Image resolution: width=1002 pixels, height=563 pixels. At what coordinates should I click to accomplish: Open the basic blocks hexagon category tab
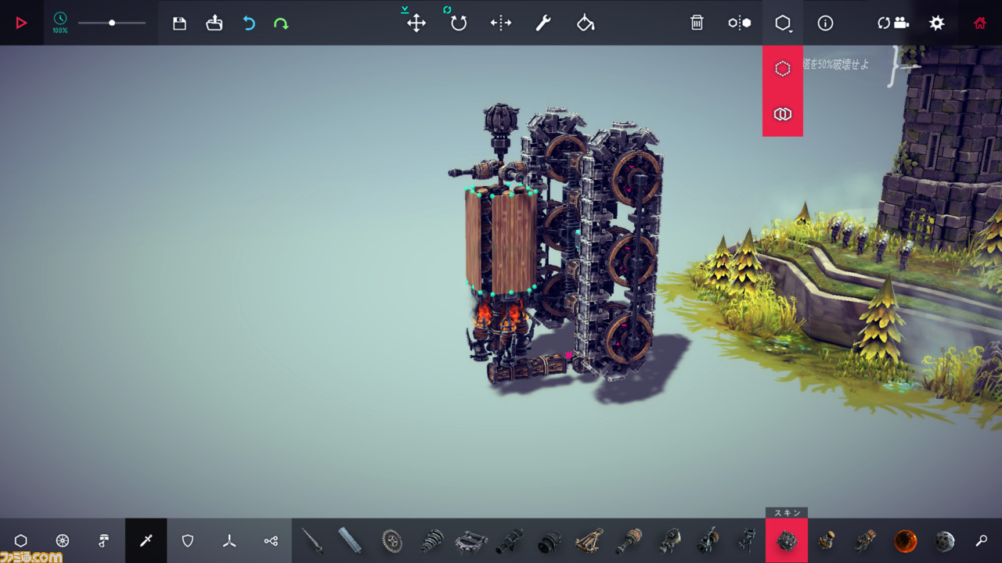point(20,540)
